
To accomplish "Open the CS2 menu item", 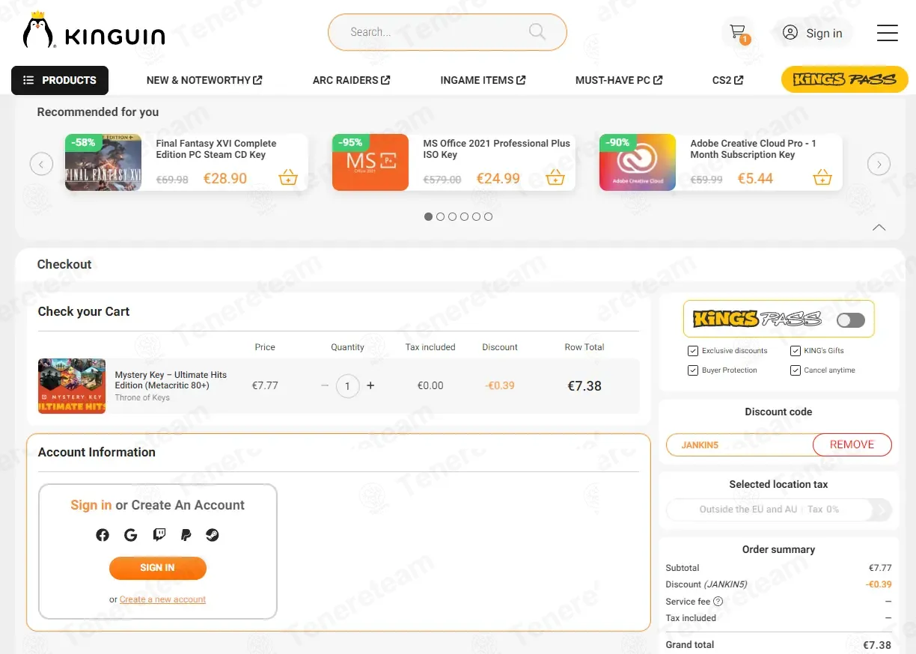I will tap(727, 80).
